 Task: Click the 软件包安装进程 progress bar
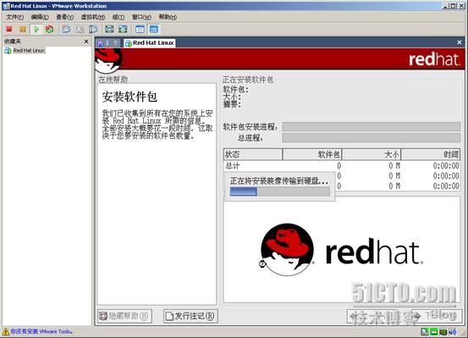point(371,127)
